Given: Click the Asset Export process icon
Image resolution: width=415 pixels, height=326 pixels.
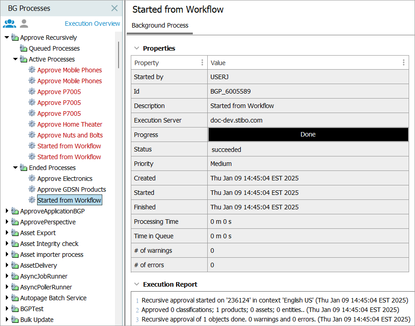Looking at the screenshot, I should click(x=15, y=233).
